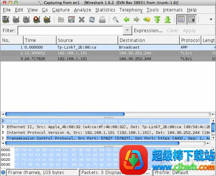The width and height of the screenshot is (216, 176).
Task: Close this capture file icon
Action: (82, 19)
